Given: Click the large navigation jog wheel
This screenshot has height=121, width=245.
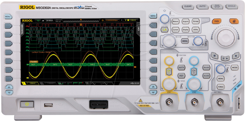Looking at the screenshot, I should pyautogui.click(x=226, y=38).
